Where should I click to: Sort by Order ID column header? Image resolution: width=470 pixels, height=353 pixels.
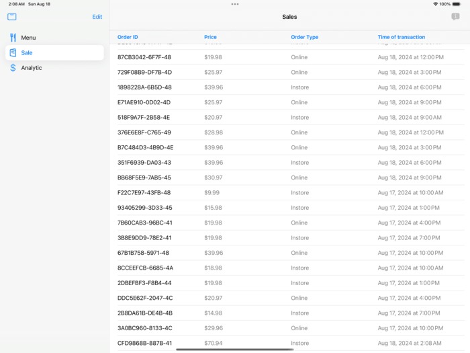[128, 37]
